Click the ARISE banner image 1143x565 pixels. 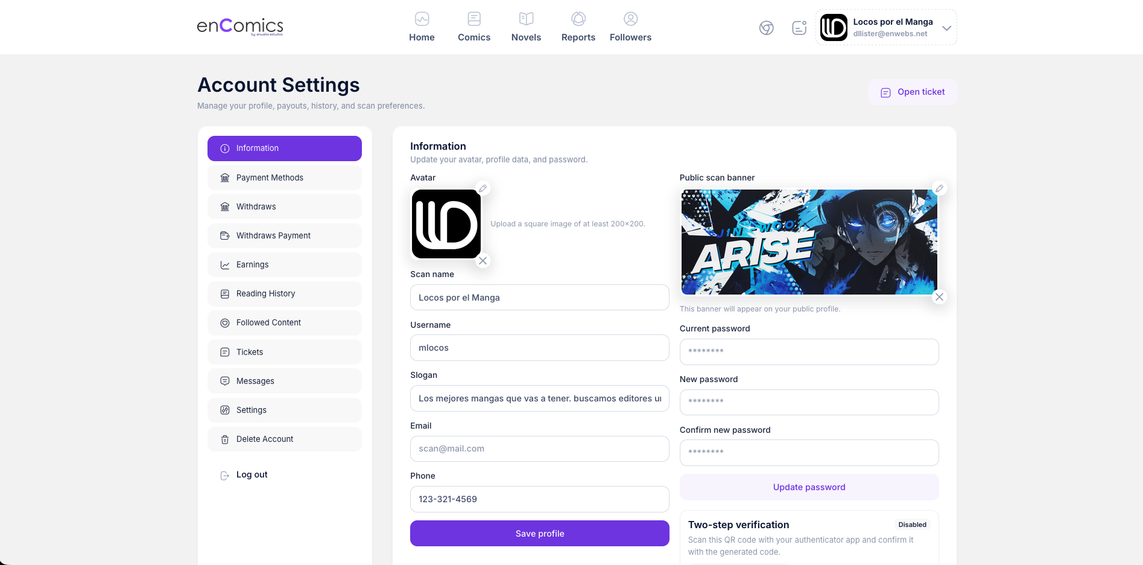click(x=809, y=242)
